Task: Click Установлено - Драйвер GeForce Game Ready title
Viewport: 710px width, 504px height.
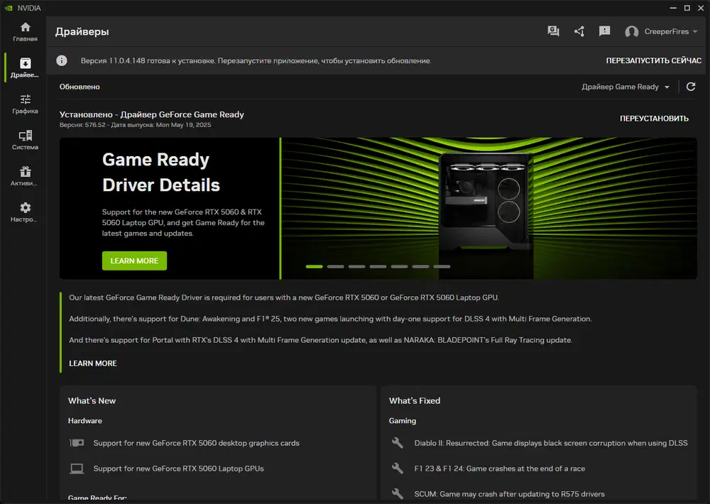Action: click(x=152, y=114)
